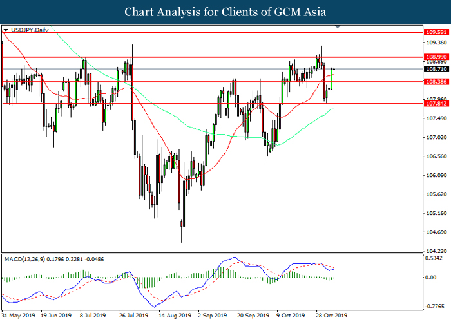Click the 31 May 2019 date label
Screen dimensions: 451x322
pos(18,316)
